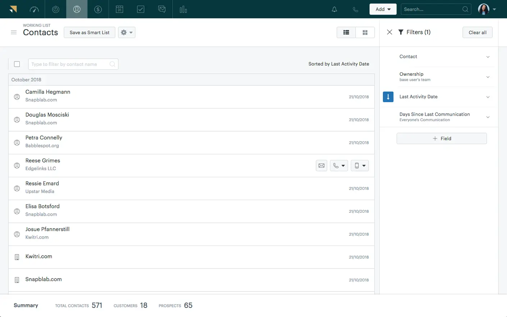Toggle sort direction on Last Activity Date
Image resolution: width=507 pixels, height=317 pixels.
388,97
